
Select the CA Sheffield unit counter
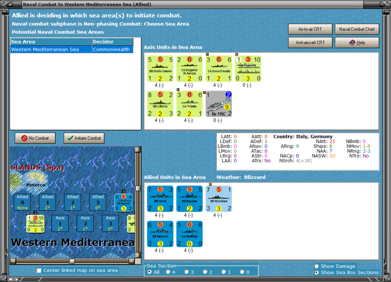click(x=190, y=234)
